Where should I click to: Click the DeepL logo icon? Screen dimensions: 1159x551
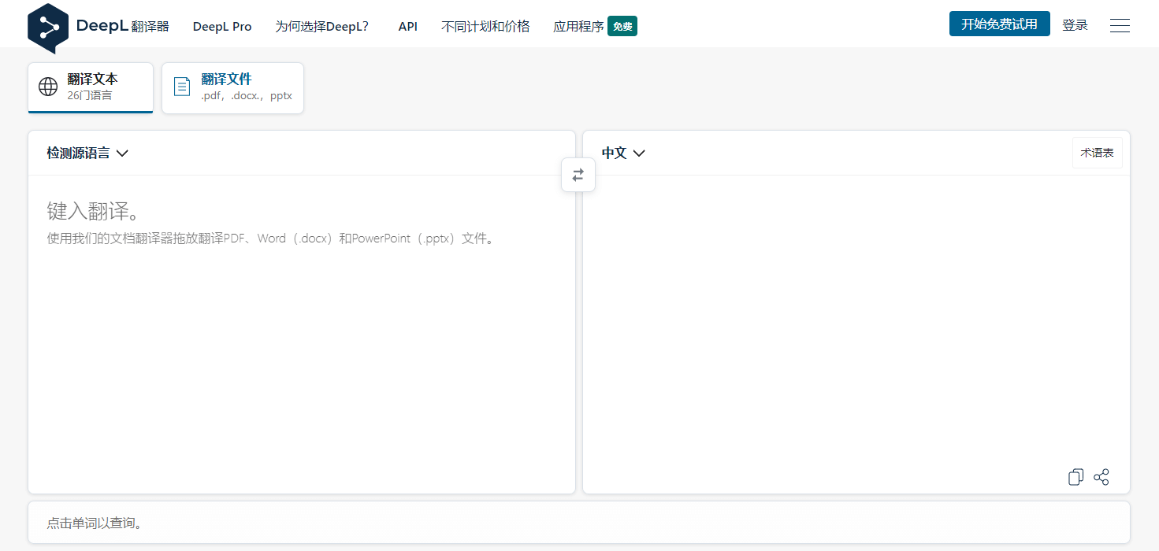pos(48,28)
